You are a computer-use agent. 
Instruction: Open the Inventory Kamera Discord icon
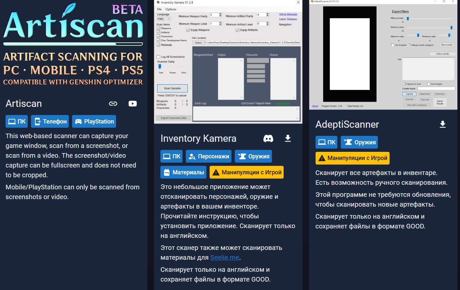coord(268,138)
